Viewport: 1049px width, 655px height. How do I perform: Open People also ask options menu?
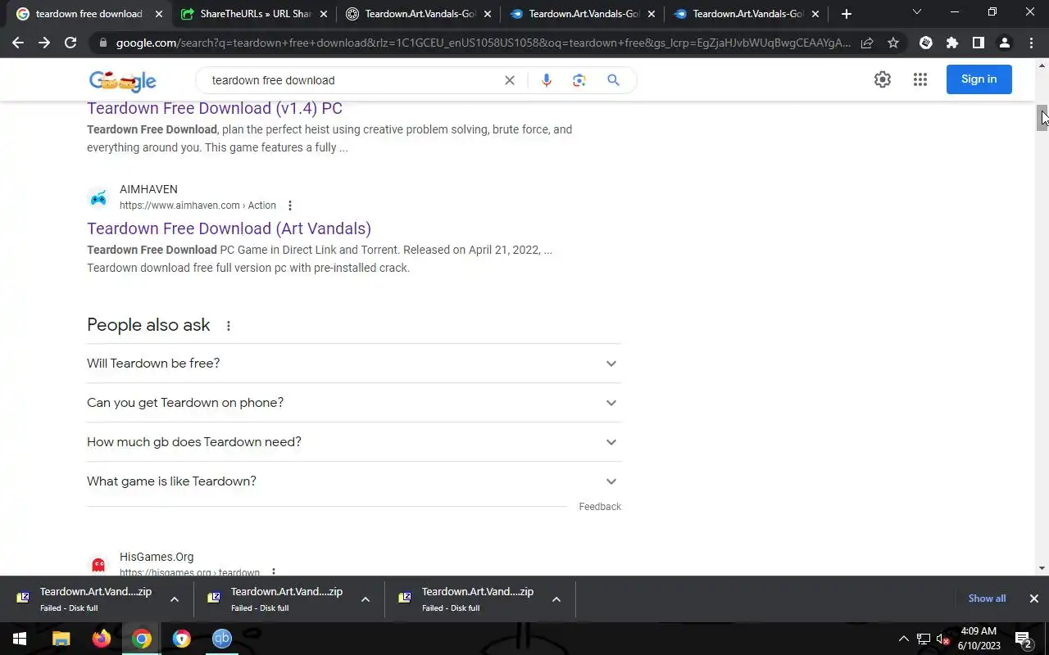pos(229,326)
